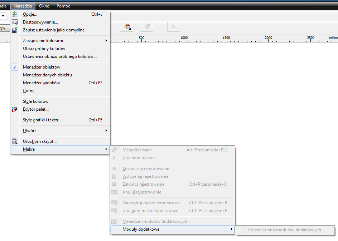
Task: Click the Dostosowywanie icon in menu
Action: 15,22
